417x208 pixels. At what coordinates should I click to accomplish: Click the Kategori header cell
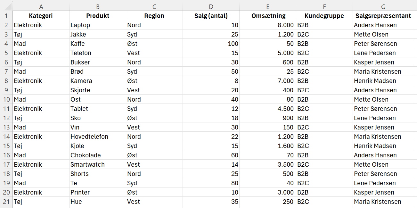tap(41, 16)
